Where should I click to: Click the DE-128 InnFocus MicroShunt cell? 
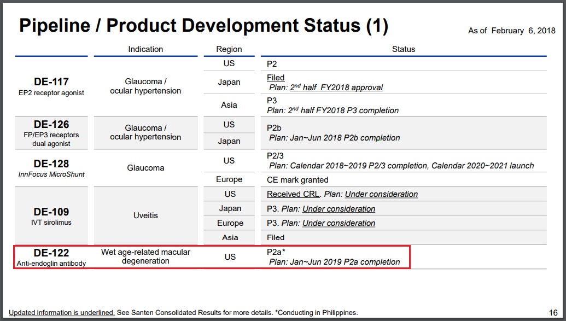(x=51, y=168)
